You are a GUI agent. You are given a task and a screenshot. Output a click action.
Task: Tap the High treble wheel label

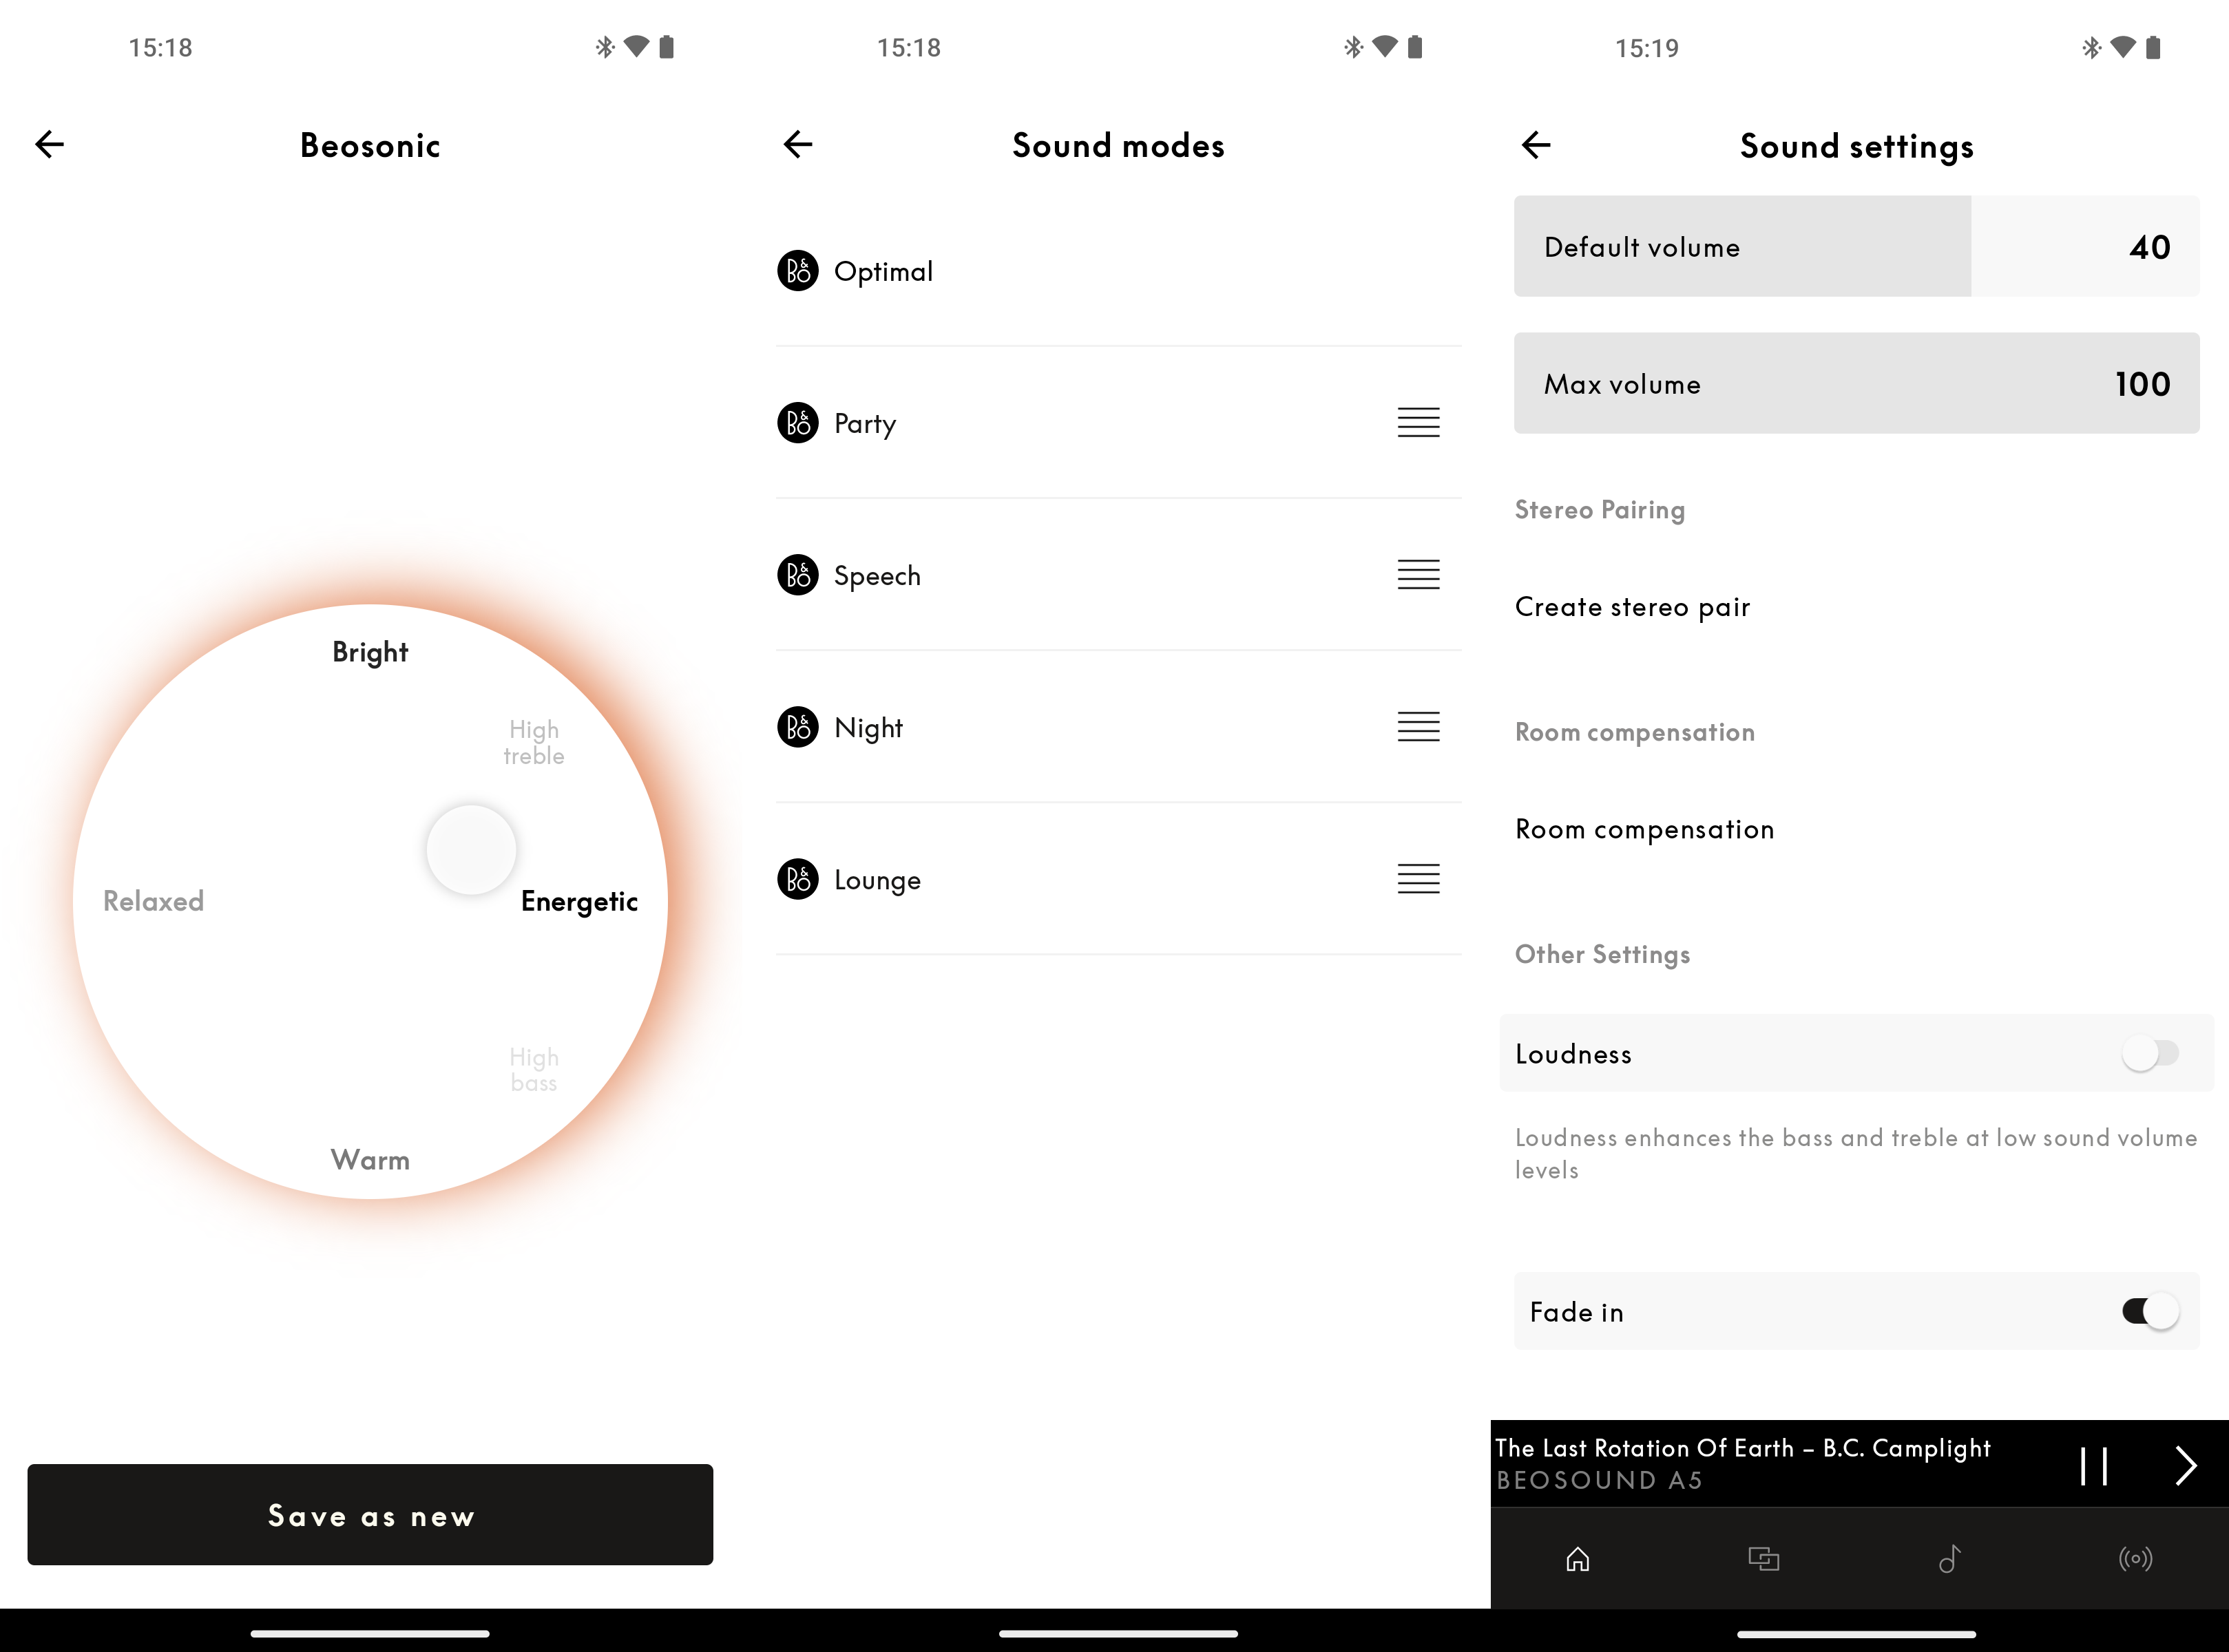point(533,742)
